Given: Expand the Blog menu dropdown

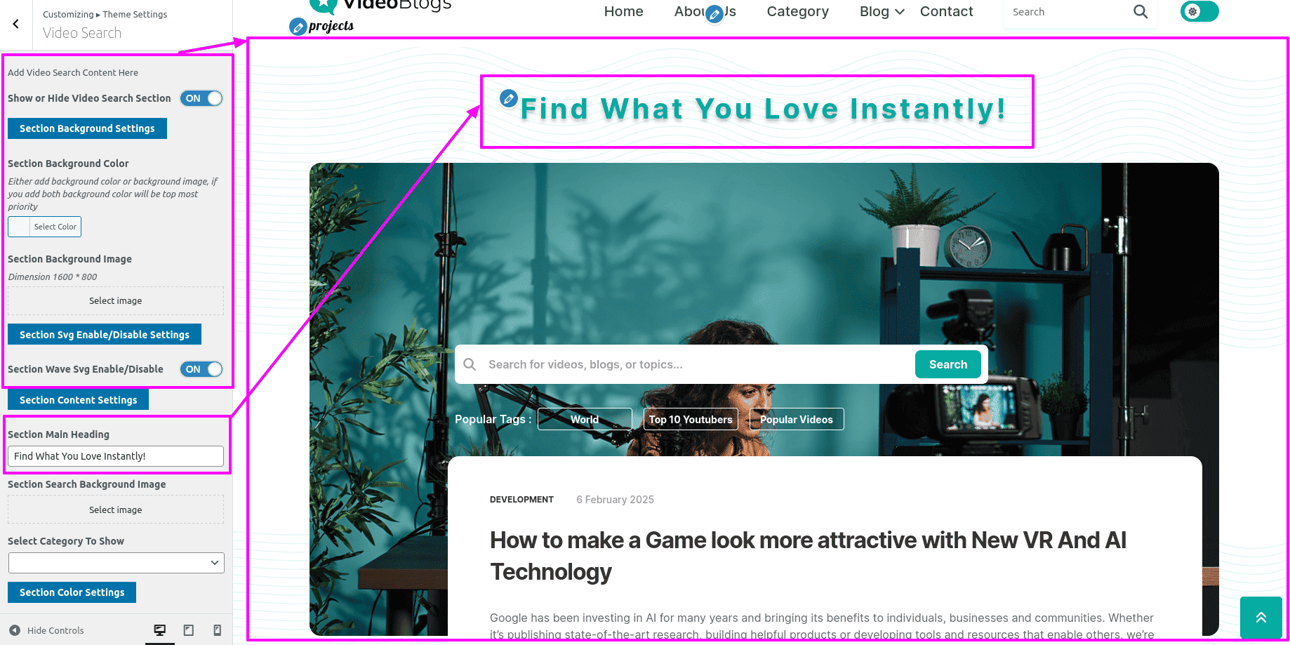Looking at the screenshot, I should 882,12.
